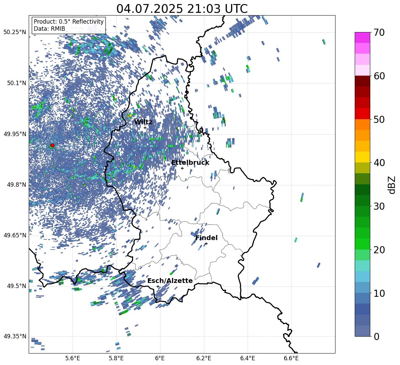Viewport: 400px width, 365px height.
Task: Click the 6.6°E longitude label
Action: (x=291, y=359)
